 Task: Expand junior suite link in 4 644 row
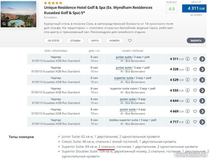coord(128,99)
